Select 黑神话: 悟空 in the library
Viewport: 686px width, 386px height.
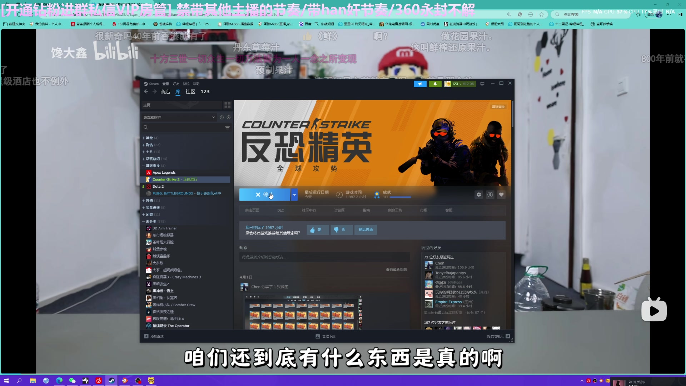[x=163, y=291]
